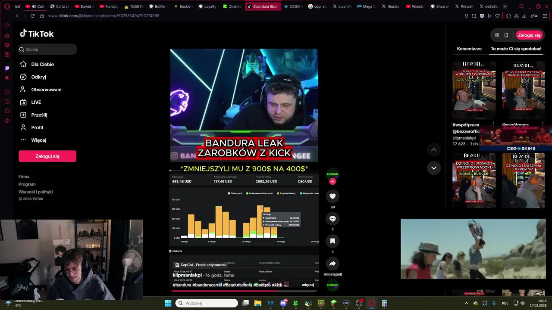
Task: Click the heart bookmark icon in address bar
Action: (x=498, y=16)
